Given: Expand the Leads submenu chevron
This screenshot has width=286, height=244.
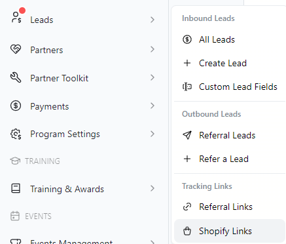Looking at the screenshot, I should (x=152, y=20).
